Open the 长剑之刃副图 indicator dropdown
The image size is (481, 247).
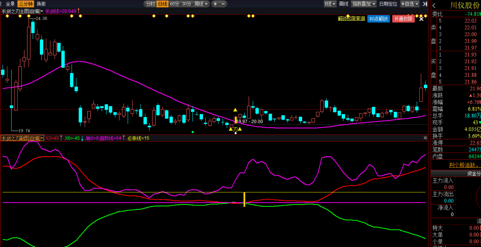tap(22, 138)
